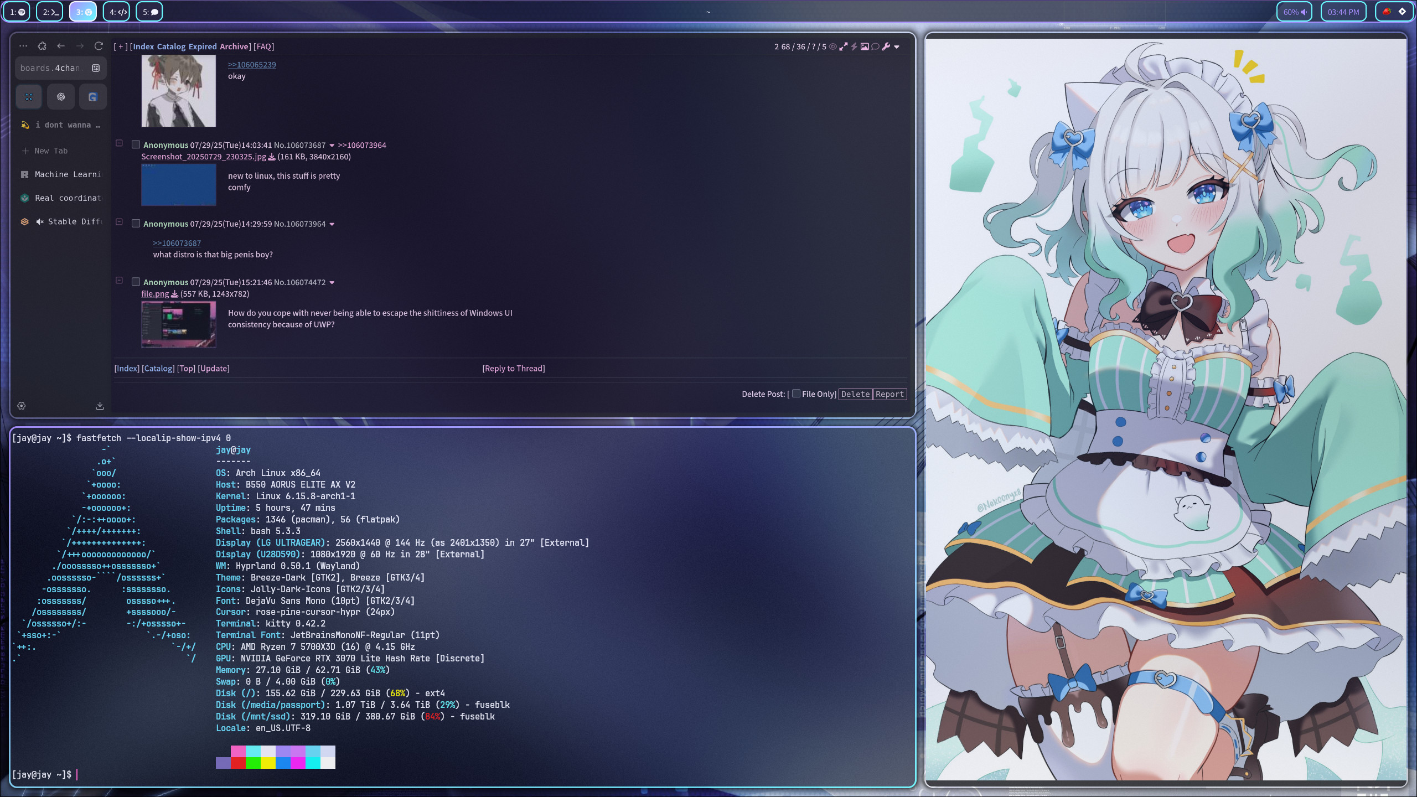The width and height of the screenshot is (1417, 797).
Task: Open post menu arrow for No.106073964
Action: 332,224
